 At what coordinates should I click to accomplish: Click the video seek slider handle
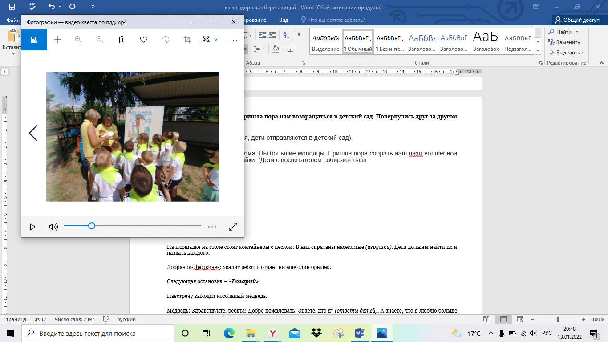[x=92, y=226]
